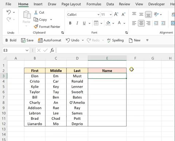Image resolution: width=175 pixels, height=141 pixels.
Task: Toggle Center horizontal alignment
Action: pos(141,23)
